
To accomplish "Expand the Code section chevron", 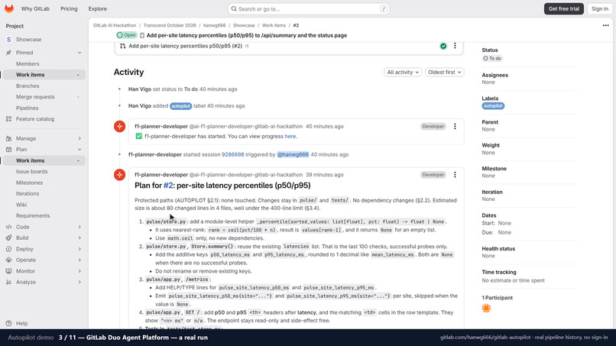I will [x=79, y=227].
